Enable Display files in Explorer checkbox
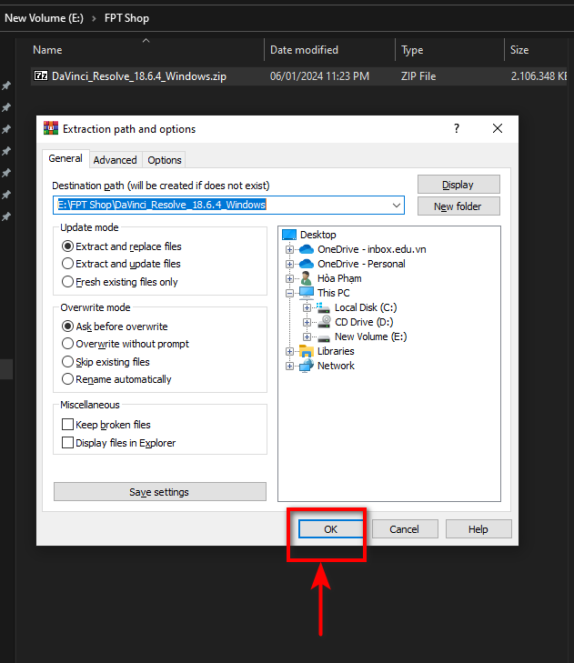This screenshot has width=574, height=663. pos(67,442)
